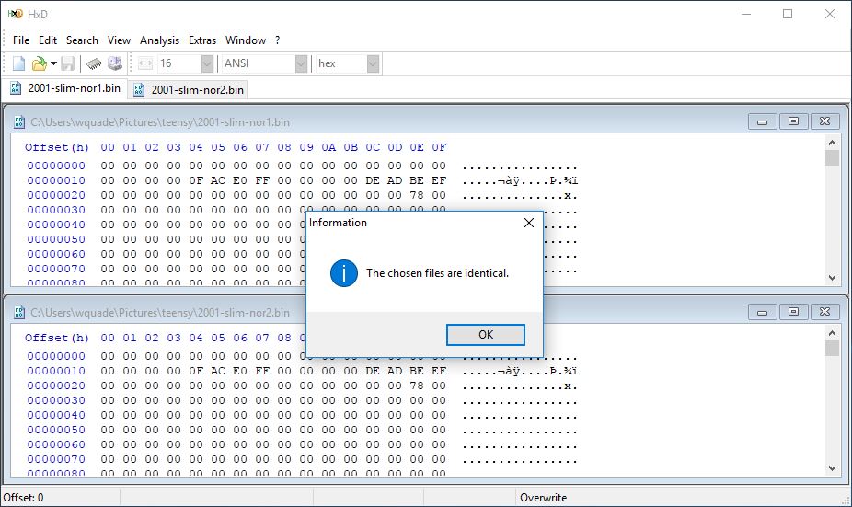Open bytes-per-row dropdown showing 16
The height and width of the screenshot is (507, 852).
[x=207, y=63]
